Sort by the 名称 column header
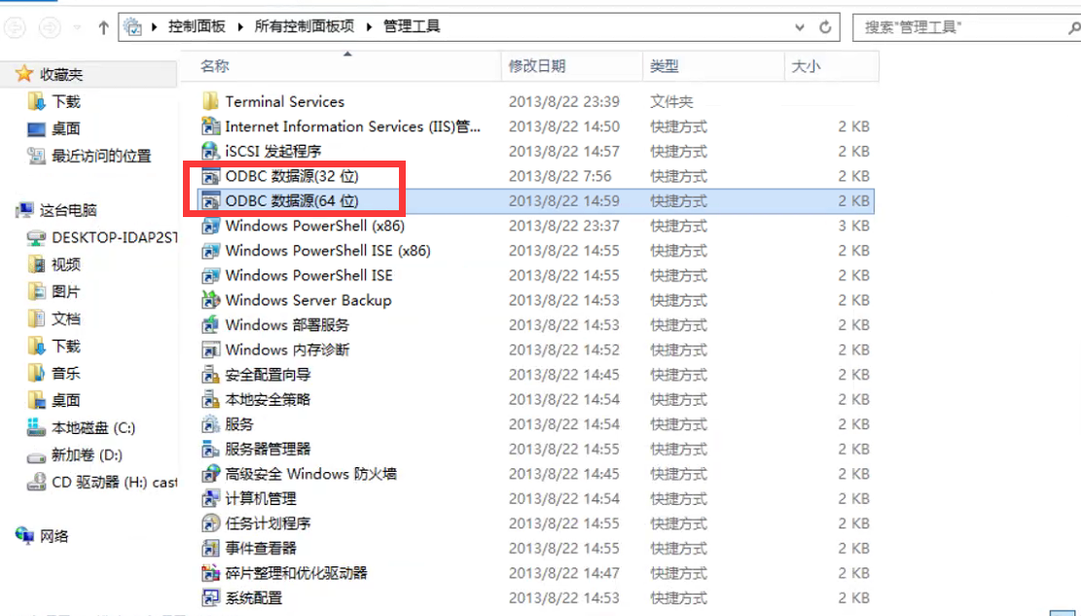This screenshot has width=1081, height=616. [342, 66]
